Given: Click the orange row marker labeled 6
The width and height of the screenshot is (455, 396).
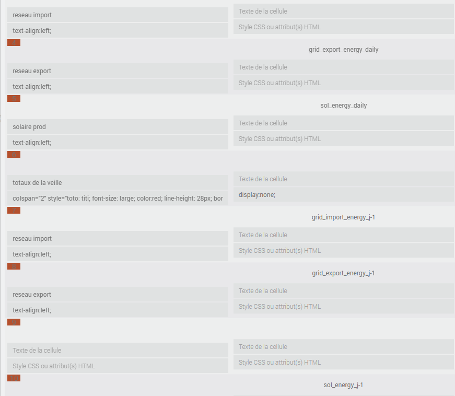Looking at the screenshot, I should point(14,154).
